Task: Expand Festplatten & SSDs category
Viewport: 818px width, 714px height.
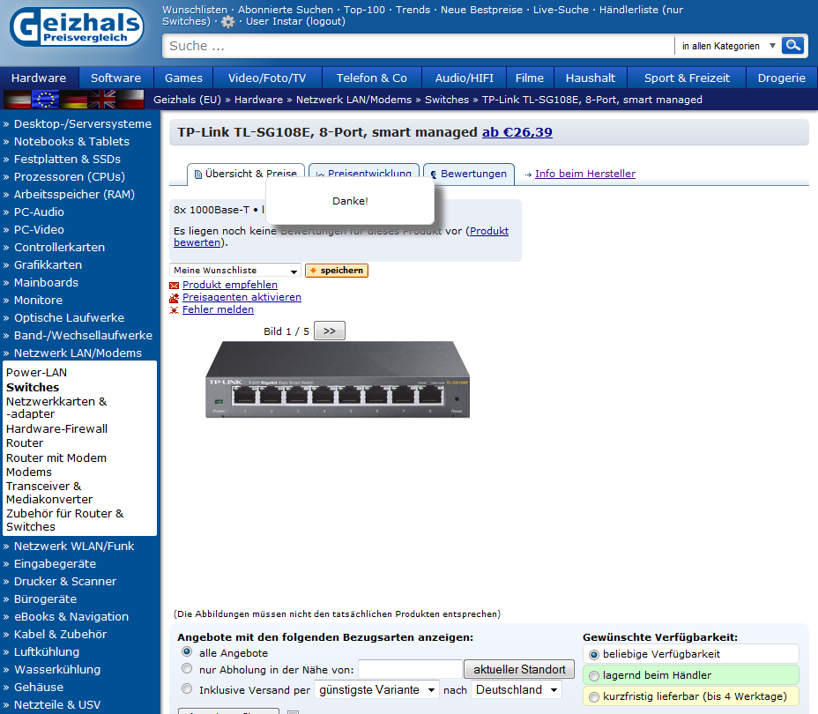Action: [x=67, y=159]
